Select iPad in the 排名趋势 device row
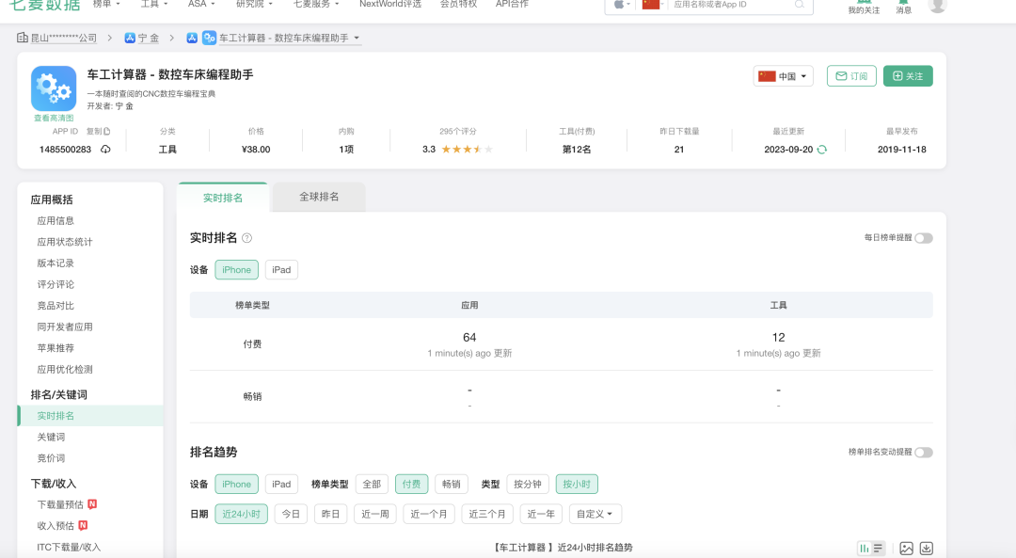This screenshot has width=1016, height=558. [281, 484]
